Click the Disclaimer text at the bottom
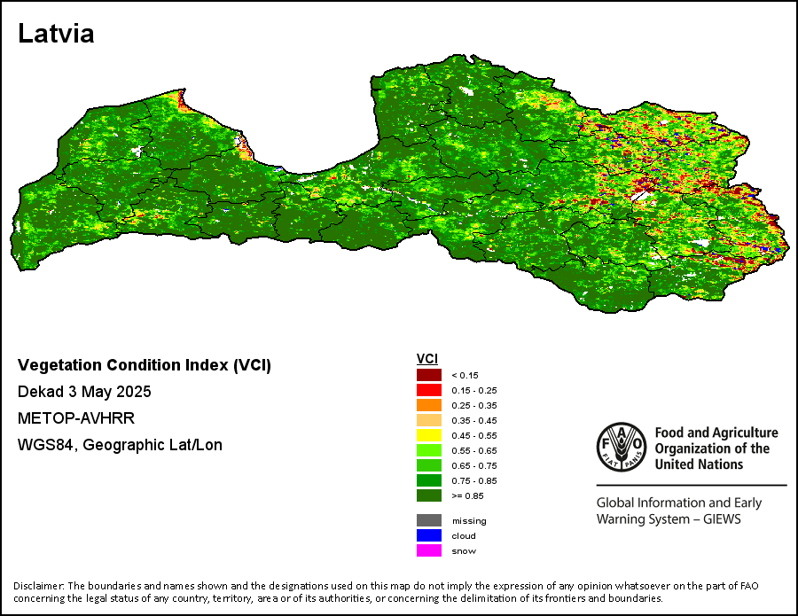This screenshot has height=616, width=798. 386,592
